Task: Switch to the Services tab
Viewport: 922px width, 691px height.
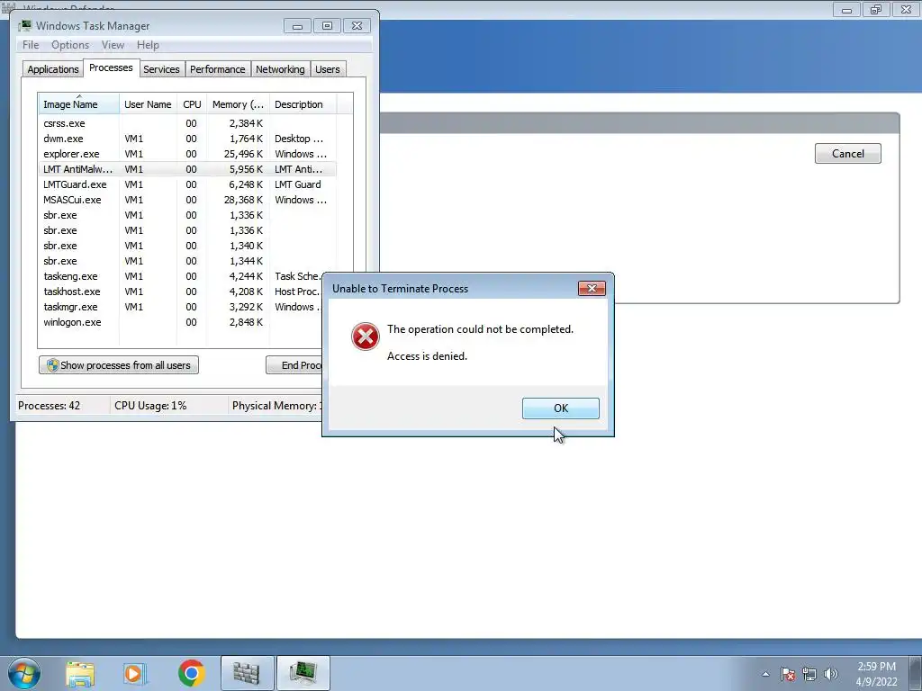Action: click(161, 69)
